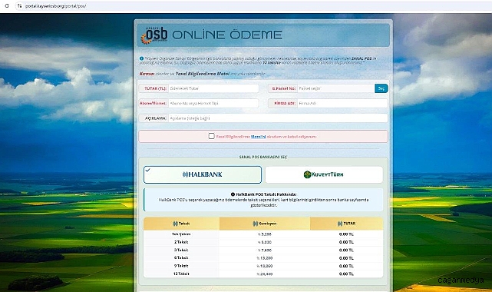Click the Tek Çekim 0.00 TL amount
The height and width of the screenshot is (292, 492).
click(346, 234)
